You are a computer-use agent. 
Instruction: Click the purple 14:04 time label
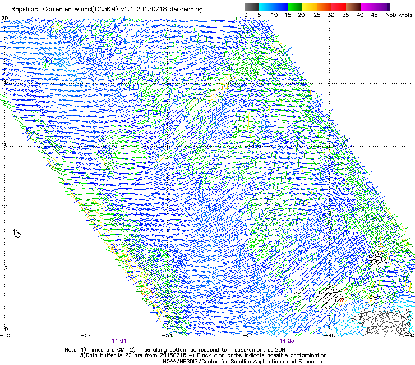(x=119, y=341)
